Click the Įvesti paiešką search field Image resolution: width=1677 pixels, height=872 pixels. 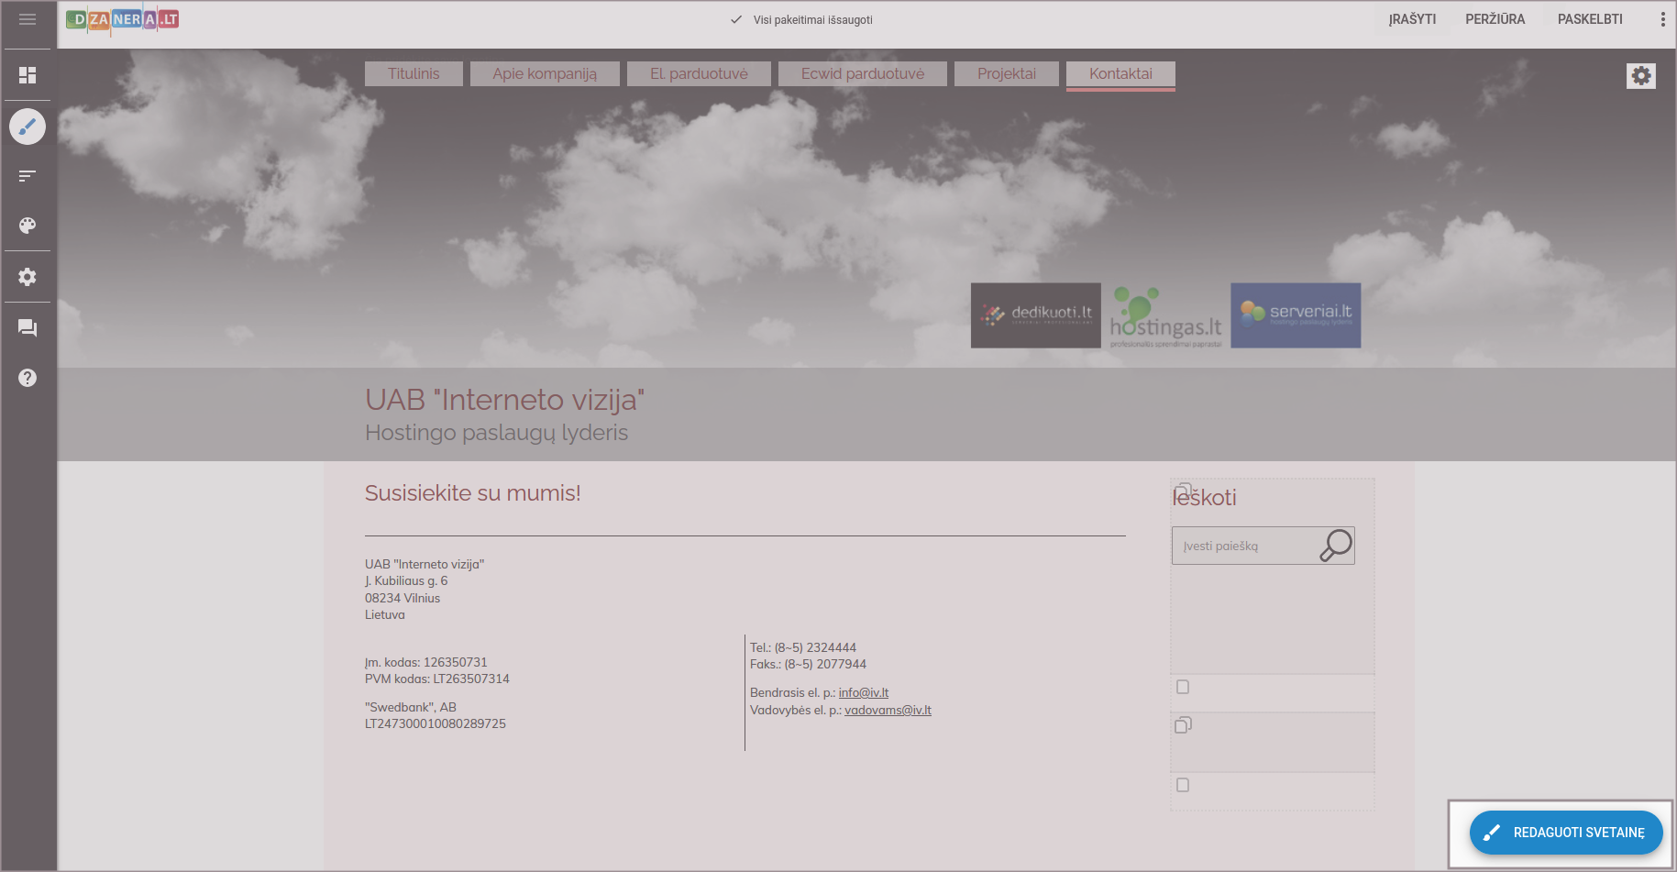pyautogui.click(x=1244, y=546)
